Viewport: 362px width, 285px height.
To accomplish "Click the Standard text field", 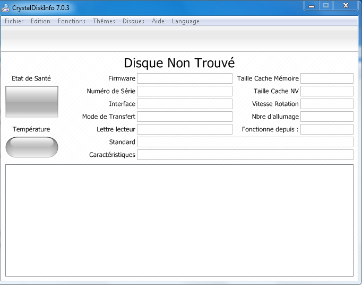I will point(245,142).
